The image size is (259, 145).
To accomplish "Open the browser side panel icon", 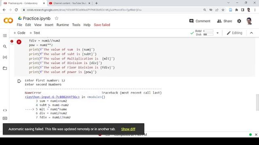I will click(x=242, y=10).
